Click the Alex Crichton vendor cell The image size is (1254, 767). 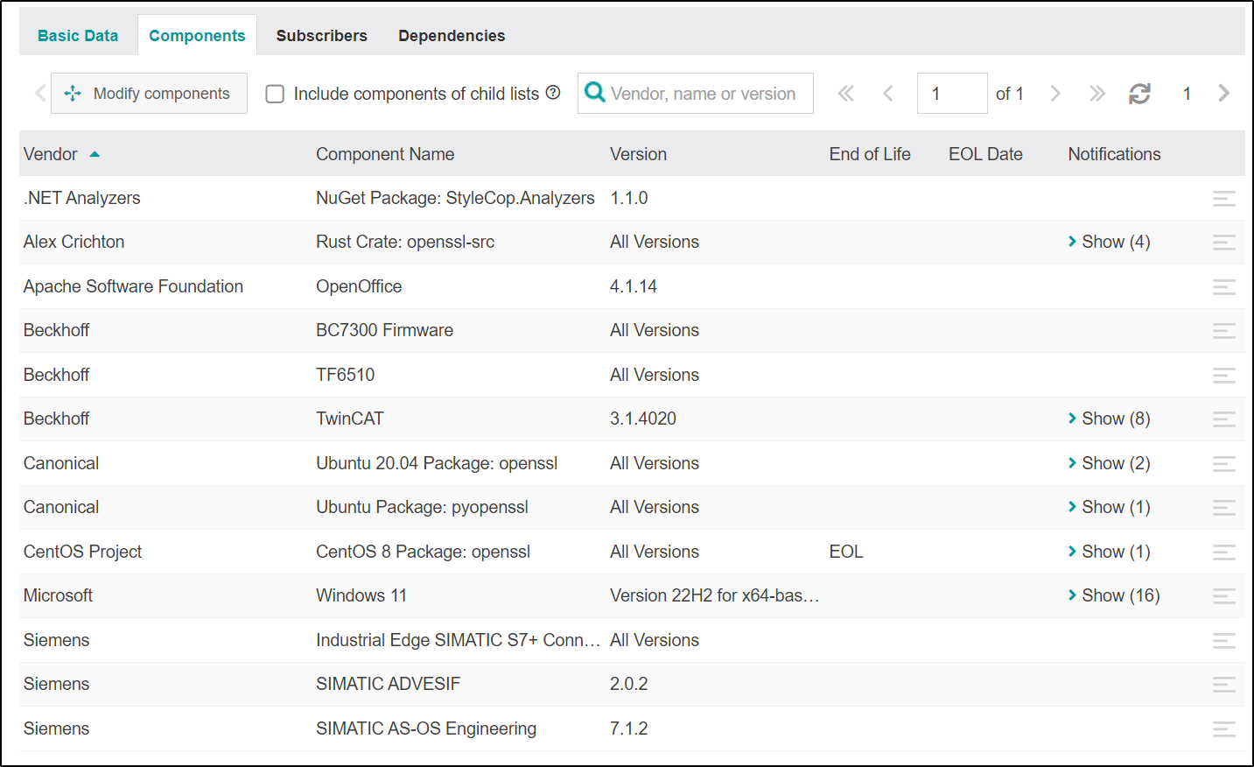pyautogui.click(x=74, y=242)
